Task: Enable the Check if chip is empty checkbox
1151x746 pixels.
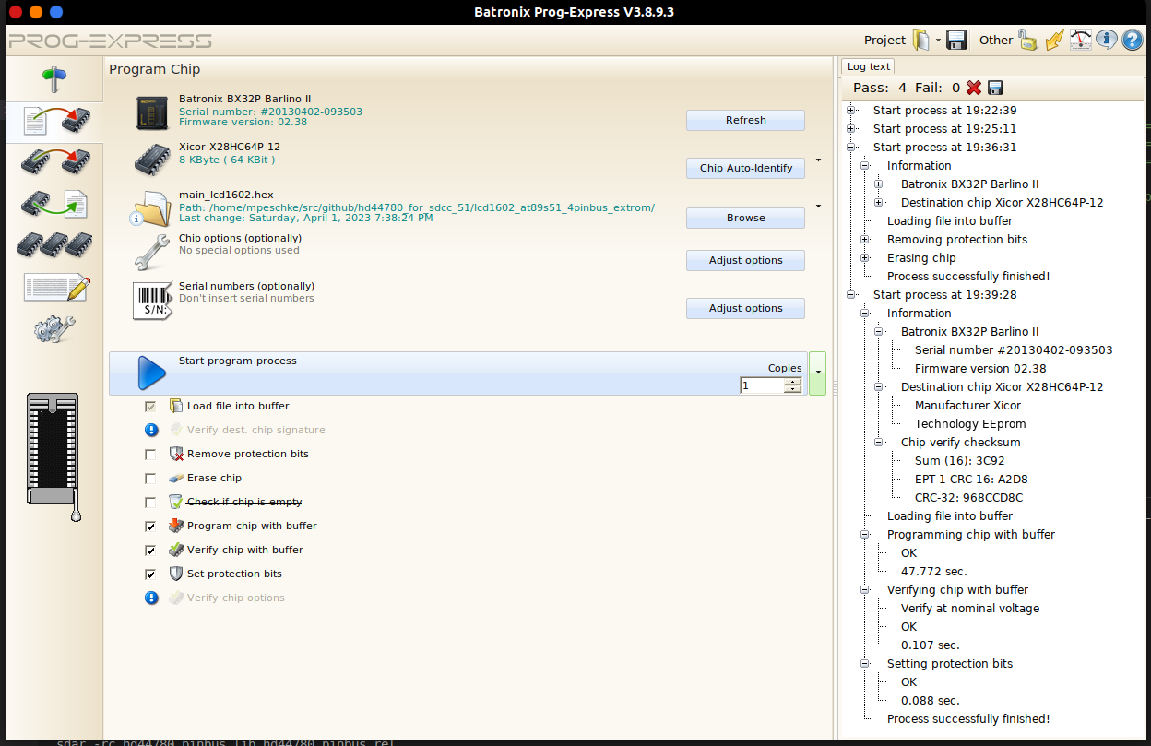Action: coord(150,503)
